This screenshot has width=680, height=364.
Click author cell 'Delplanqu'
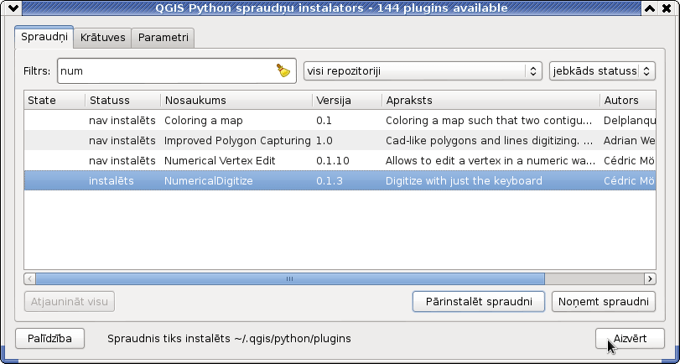pos(629,121)
